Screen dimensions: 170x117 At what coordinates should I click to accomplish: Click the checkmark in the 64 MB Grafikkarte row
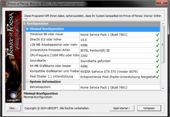[157, 66]
